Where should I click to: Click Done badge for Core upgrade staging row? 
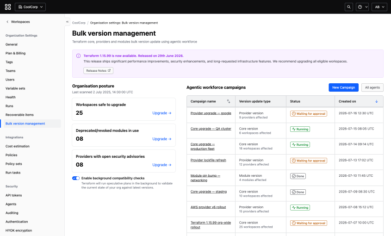click(298, 192)
